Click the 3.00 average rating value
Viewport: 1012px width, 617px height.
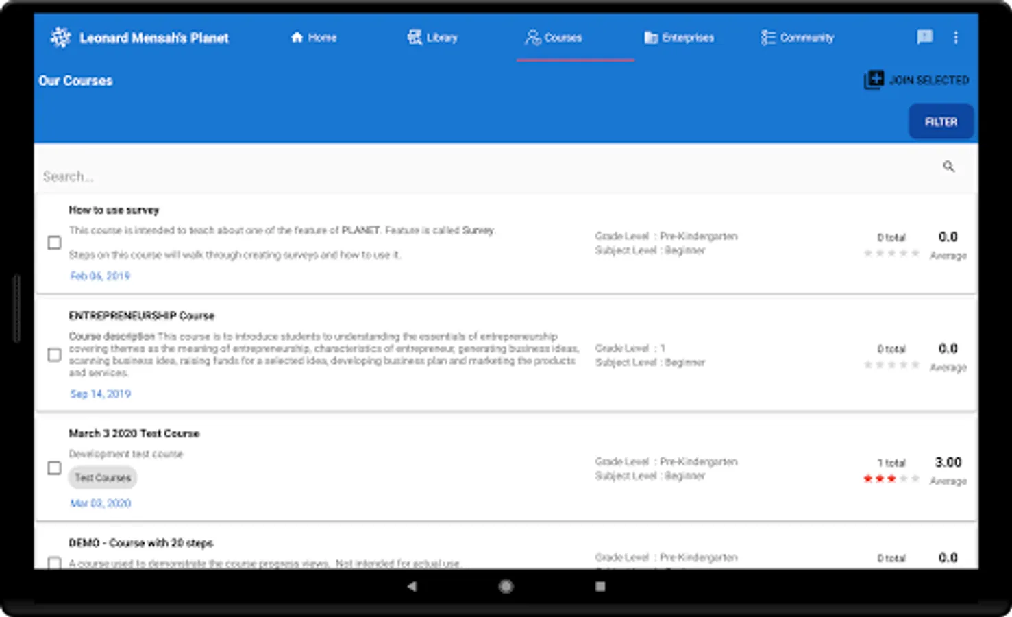948,463
